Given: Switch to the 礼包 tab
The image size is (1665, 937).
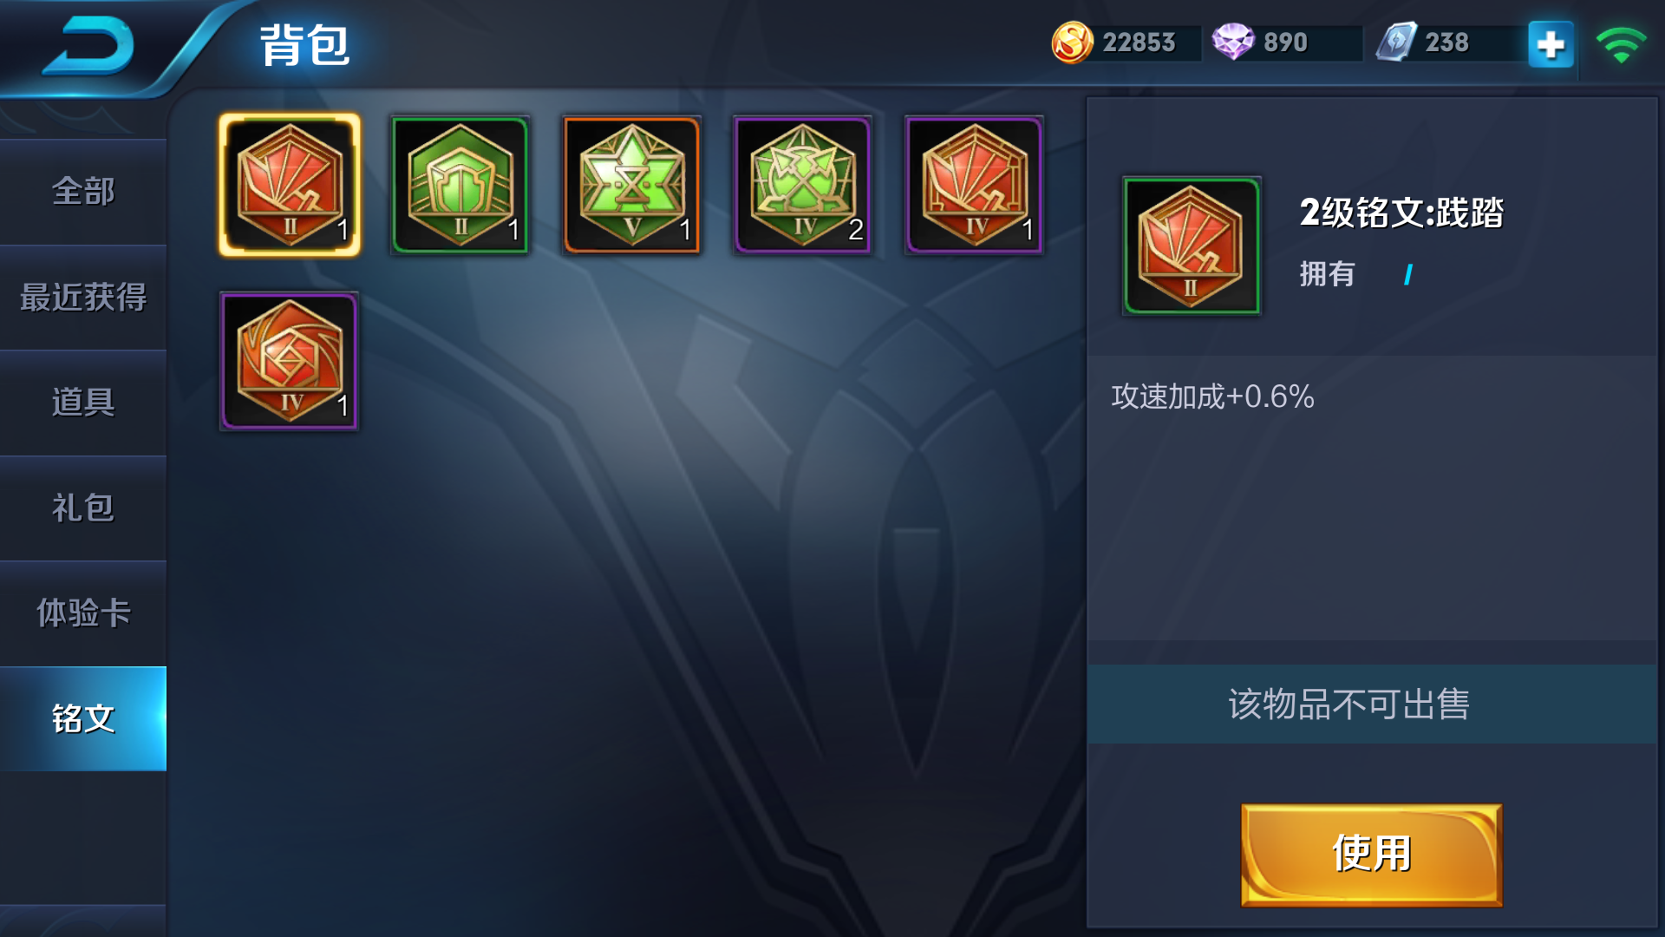Looking at the screenshot, I should (x=83, y=508).
